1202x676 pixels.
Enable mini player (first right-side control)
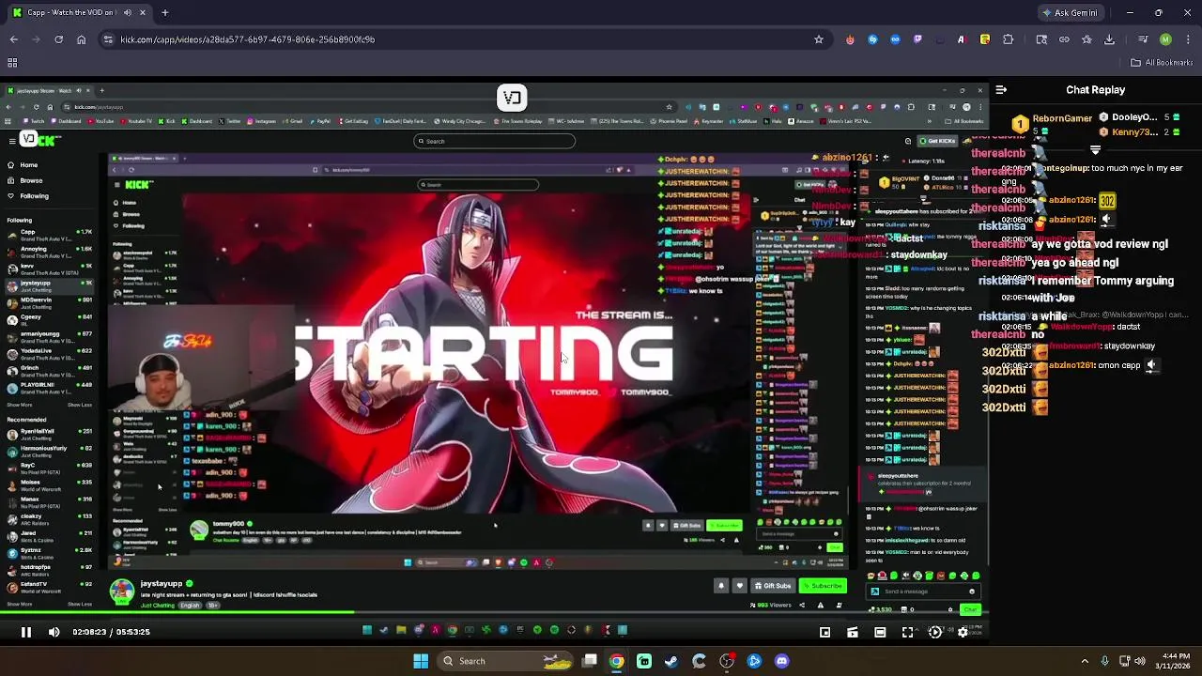pyautogui.click(x=824, y=632)
